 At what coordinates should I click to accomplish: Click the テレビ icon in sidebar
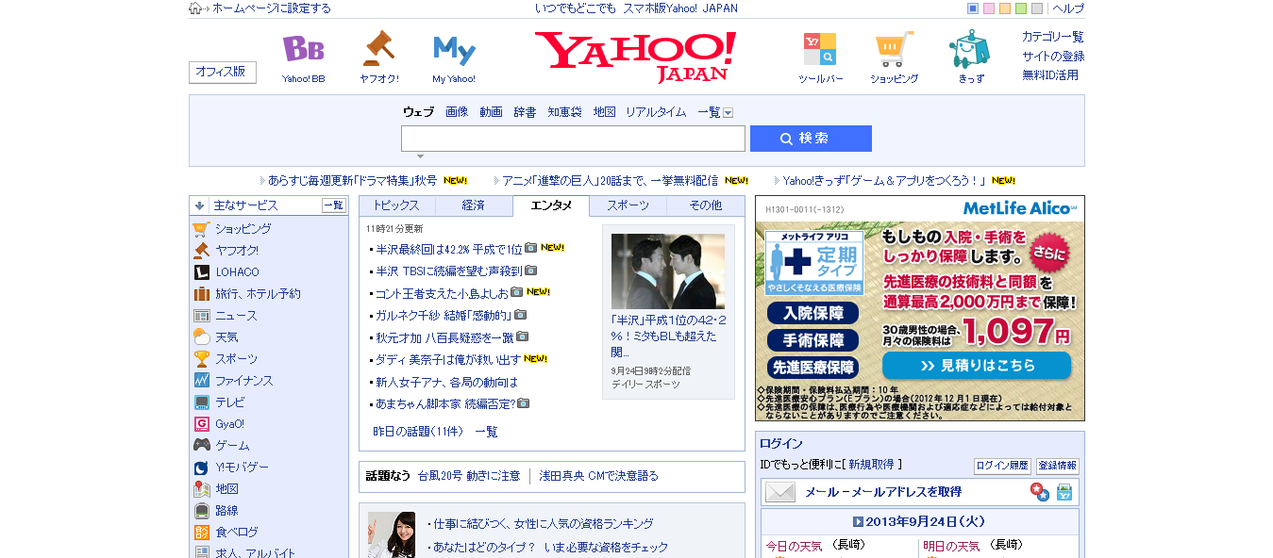tap(201, 402)
